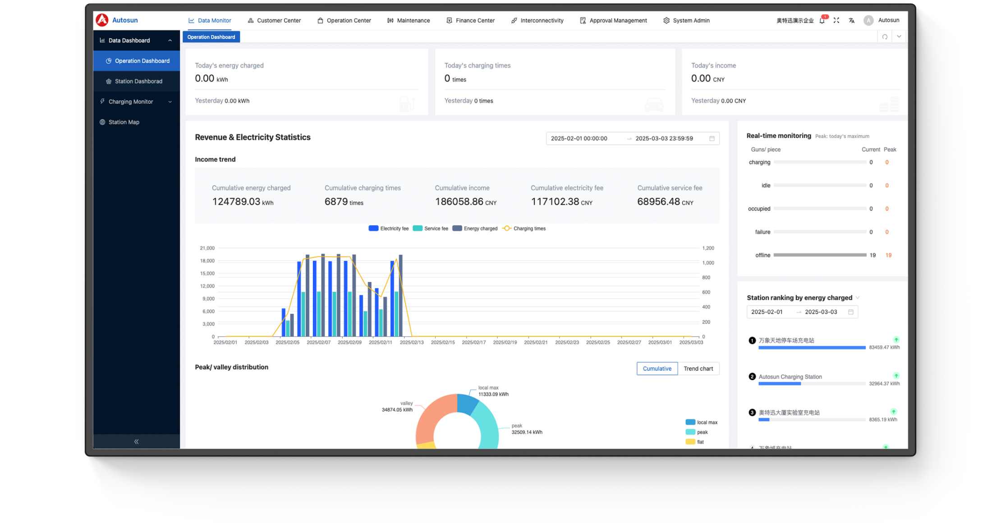The image size is (992, 523).
Task: Click the Autosun logo icon
Action: pyautogui.click(x=102, y=20)
